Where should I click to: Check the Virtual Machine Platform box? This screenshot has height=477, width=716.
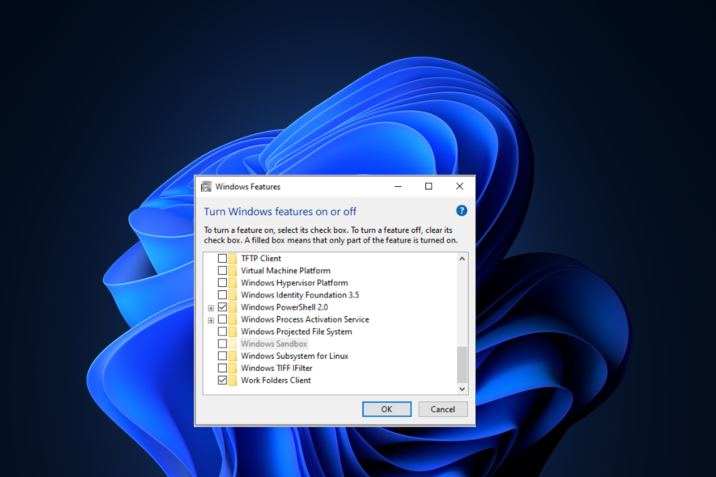(222, 271)
